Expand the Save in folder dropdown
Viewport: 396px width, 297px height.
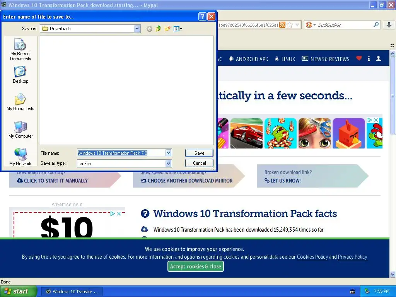coord(137,29)
